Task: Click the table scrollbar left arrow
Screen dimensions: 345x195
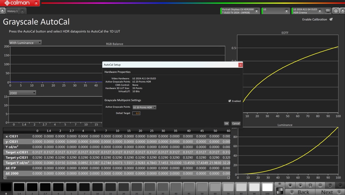Action: [4, 178]
